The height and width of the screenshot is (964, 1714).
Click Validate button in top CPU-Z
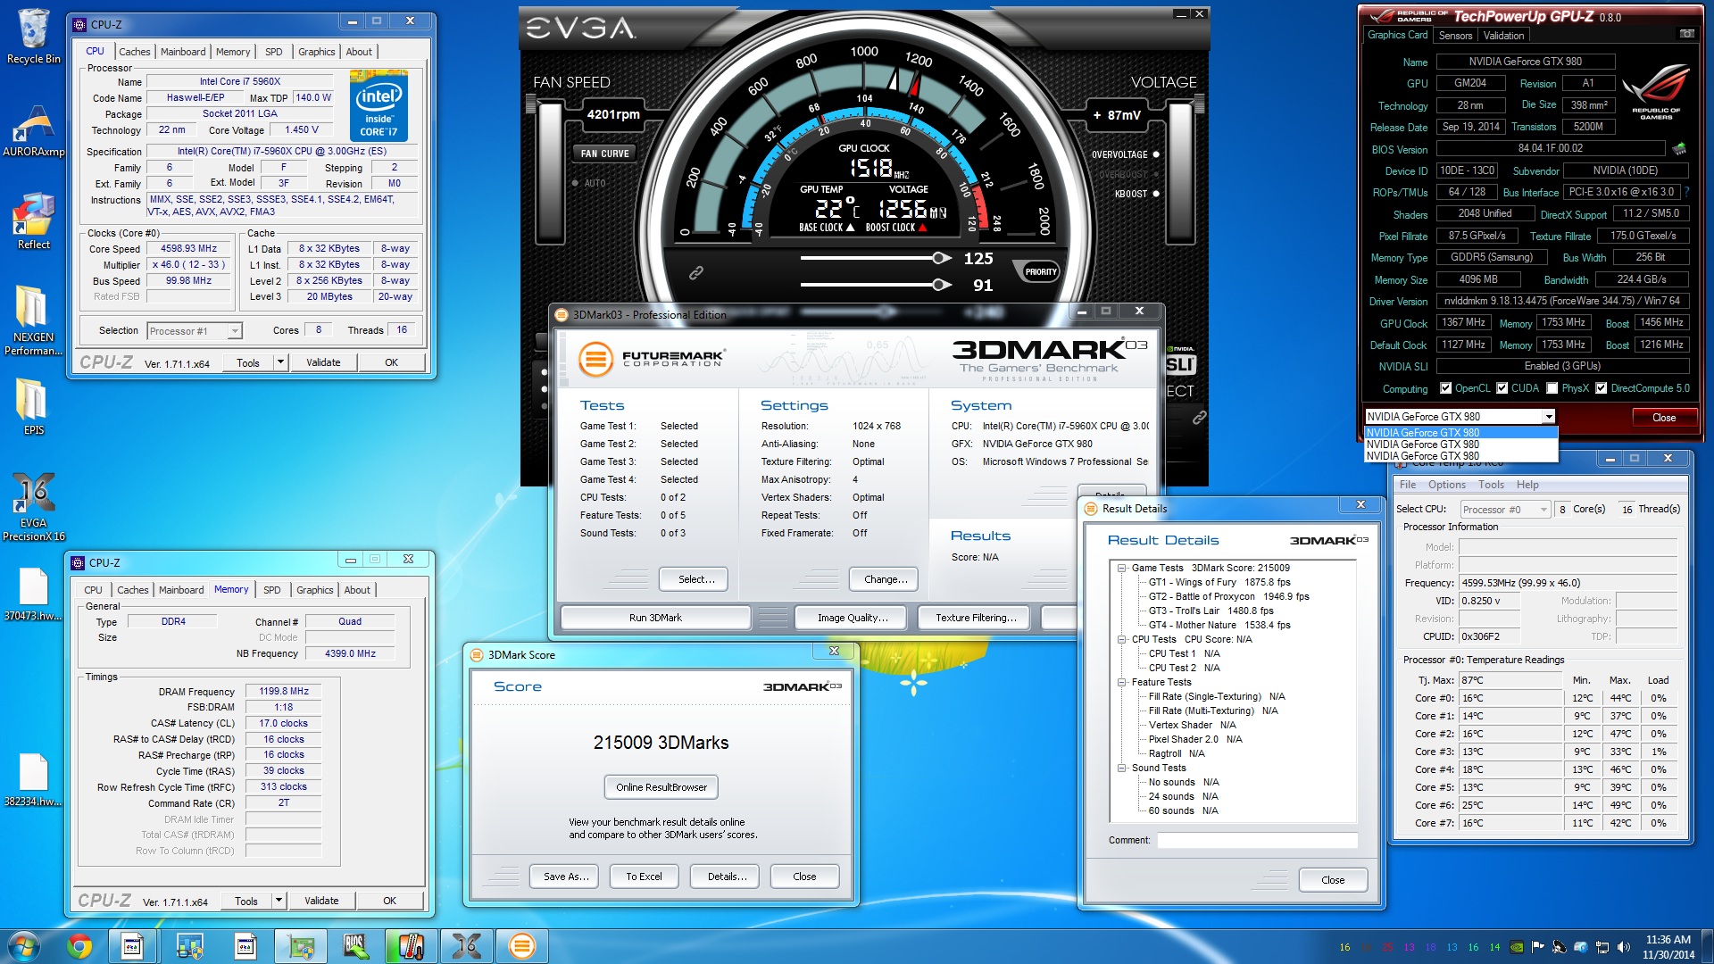[x=323, y=362]
